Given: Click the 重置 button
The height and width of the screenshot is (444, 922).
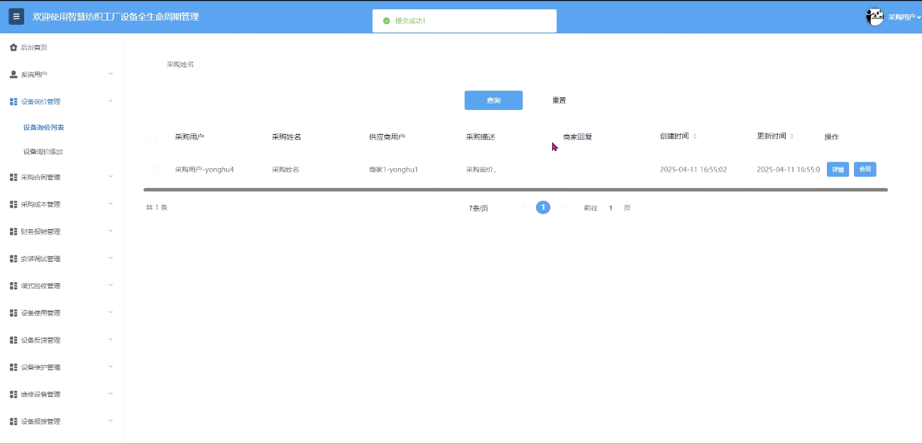Looking at the screenshot, I should coord(559,101).
